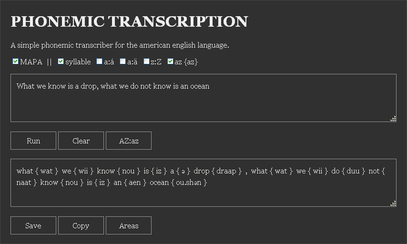The height and width of the screenshot is (244, 407).
Task: Tick the z:Z checkbox
Action: point(146,61)
